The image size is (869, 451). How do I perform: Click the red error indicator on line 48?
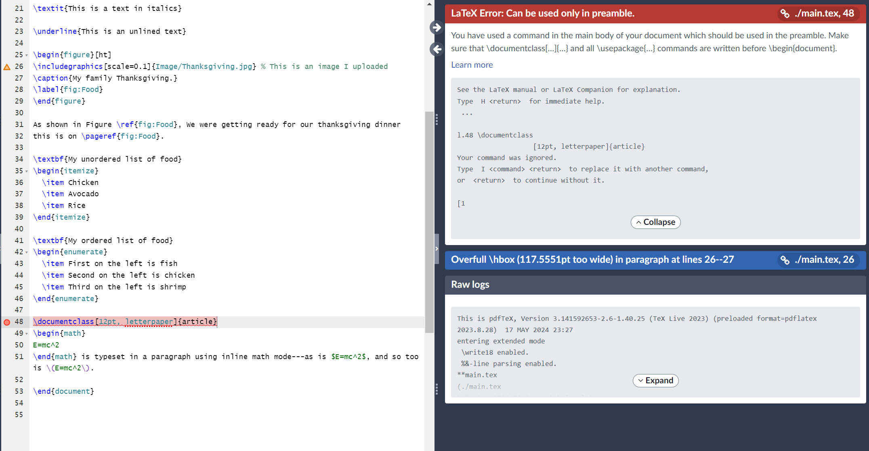[x=7, y=322]
